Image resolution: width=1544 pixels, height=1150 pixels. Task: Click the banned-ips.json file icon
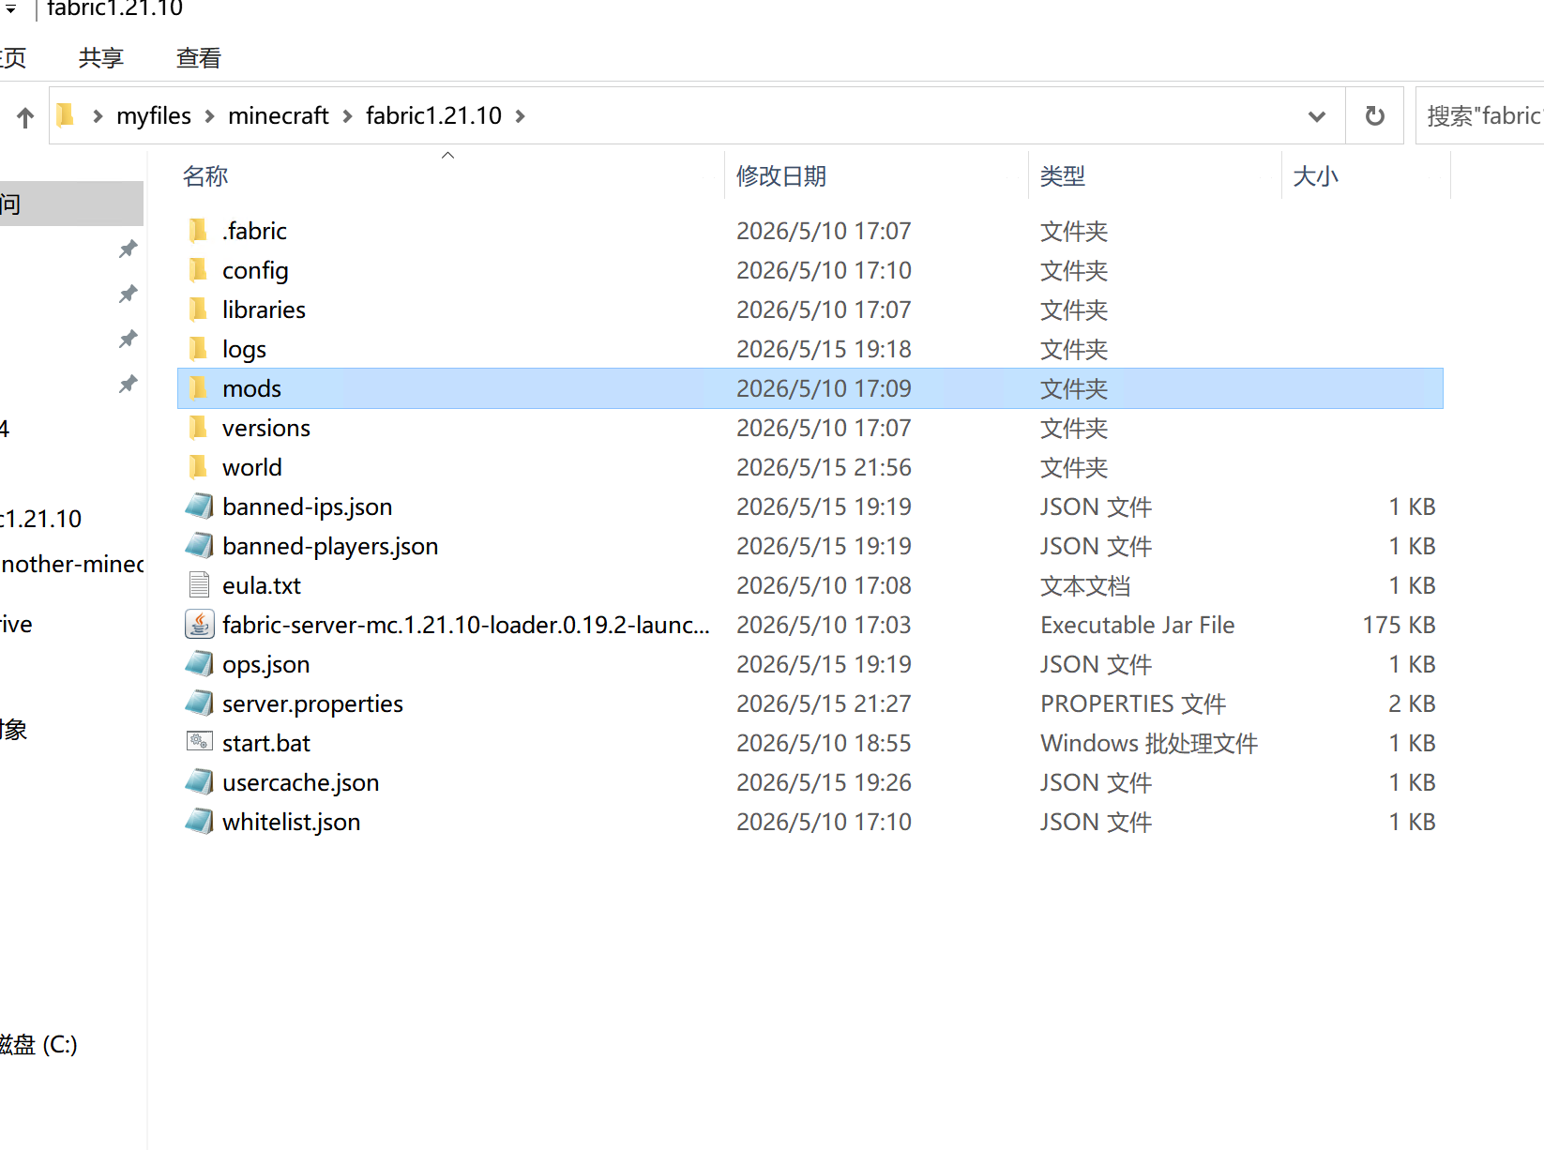coord(199,507)
